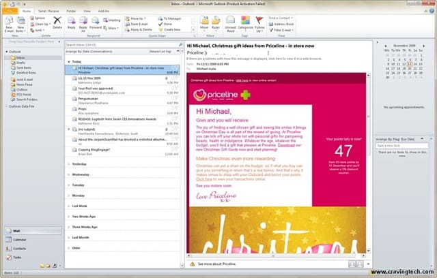Click the Ignore conversation button
The image size is (437, 278).
coord(38,18)
